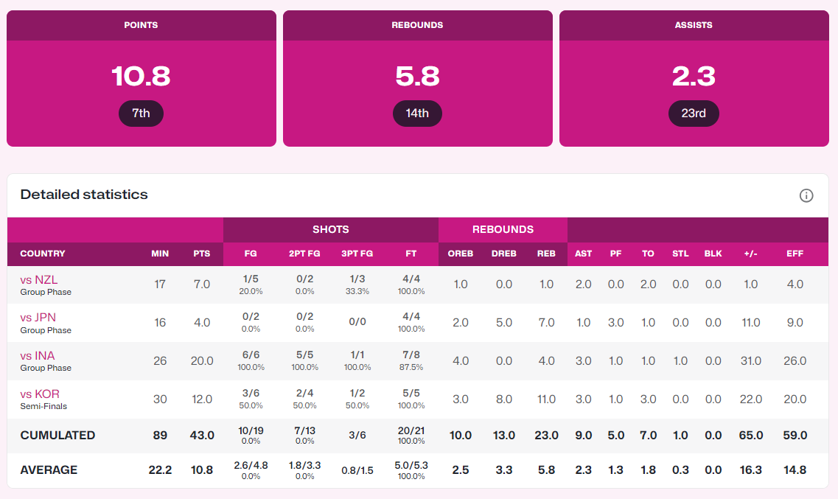
Task: Click the EFF column header
Action: click(795, 254)
